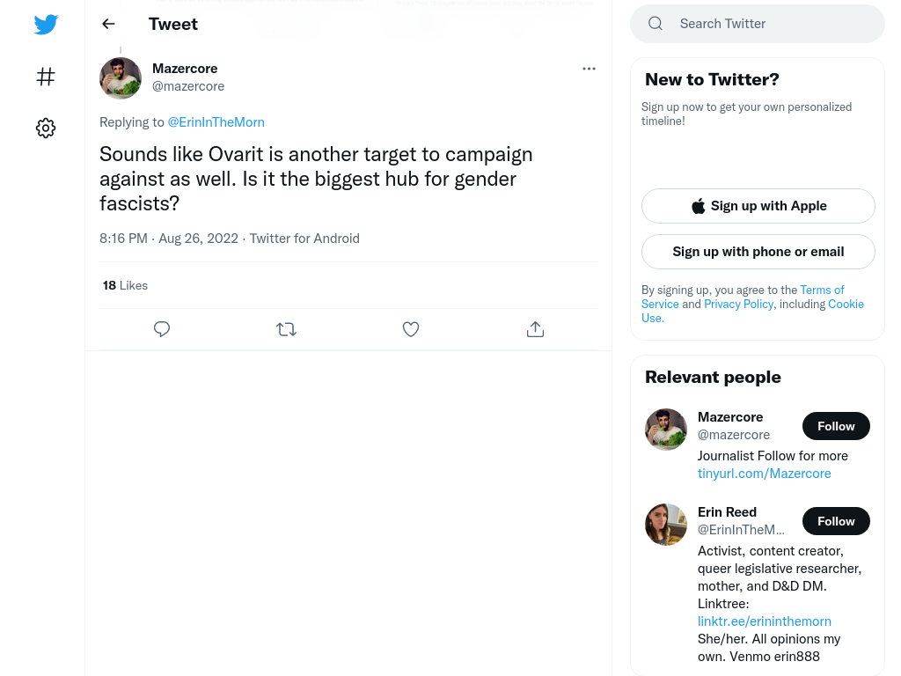Viewport: 901px width, 676px height.
Task: Focus the Search Twitter field
Action: click(x=758, y=24)
